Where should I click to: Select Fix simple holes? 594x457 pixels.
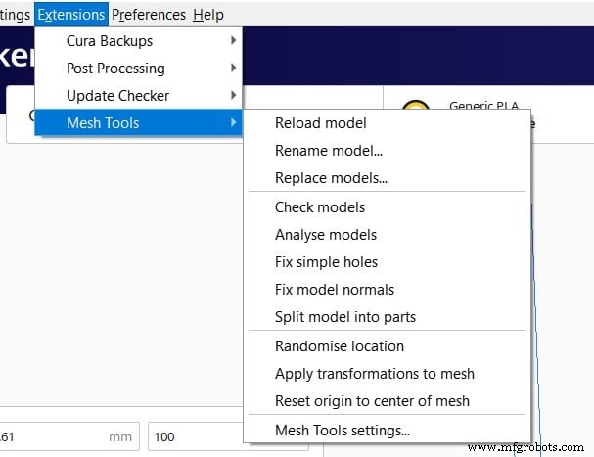point(326,262)
